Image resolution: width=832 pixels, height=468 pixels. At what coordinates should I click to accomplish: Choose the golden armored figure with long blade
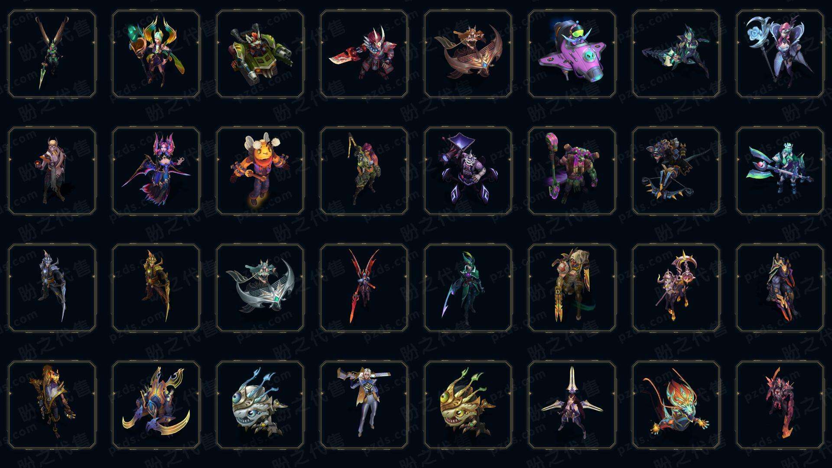point(156,288)
